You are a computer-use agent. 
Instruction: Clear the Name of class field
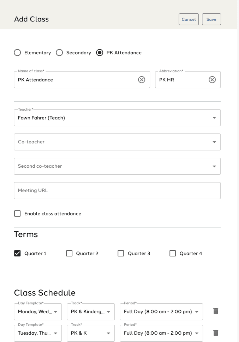click(141, 80)
